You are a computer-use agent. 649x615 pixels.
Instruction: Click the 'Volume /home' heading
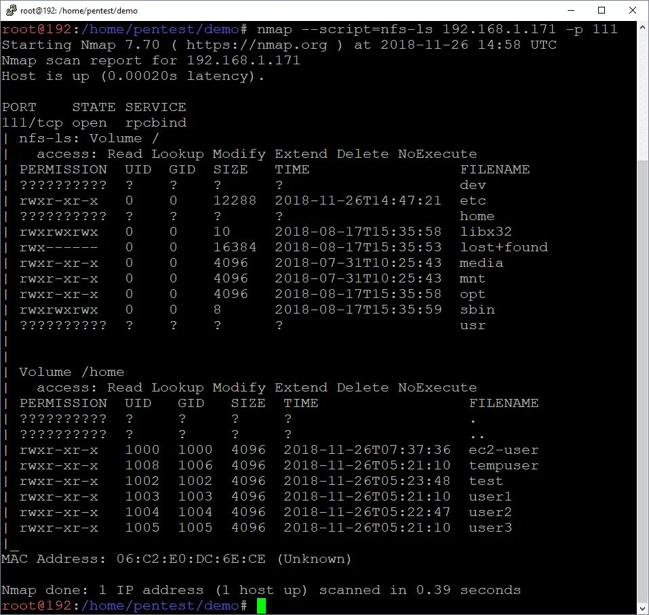(72, 372)
